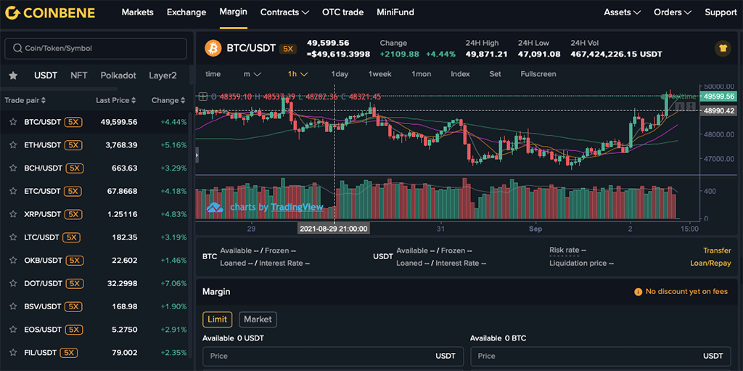
Task: Focus the Coin/Token/Symbol search field
Action: click(x=96, y=49)
